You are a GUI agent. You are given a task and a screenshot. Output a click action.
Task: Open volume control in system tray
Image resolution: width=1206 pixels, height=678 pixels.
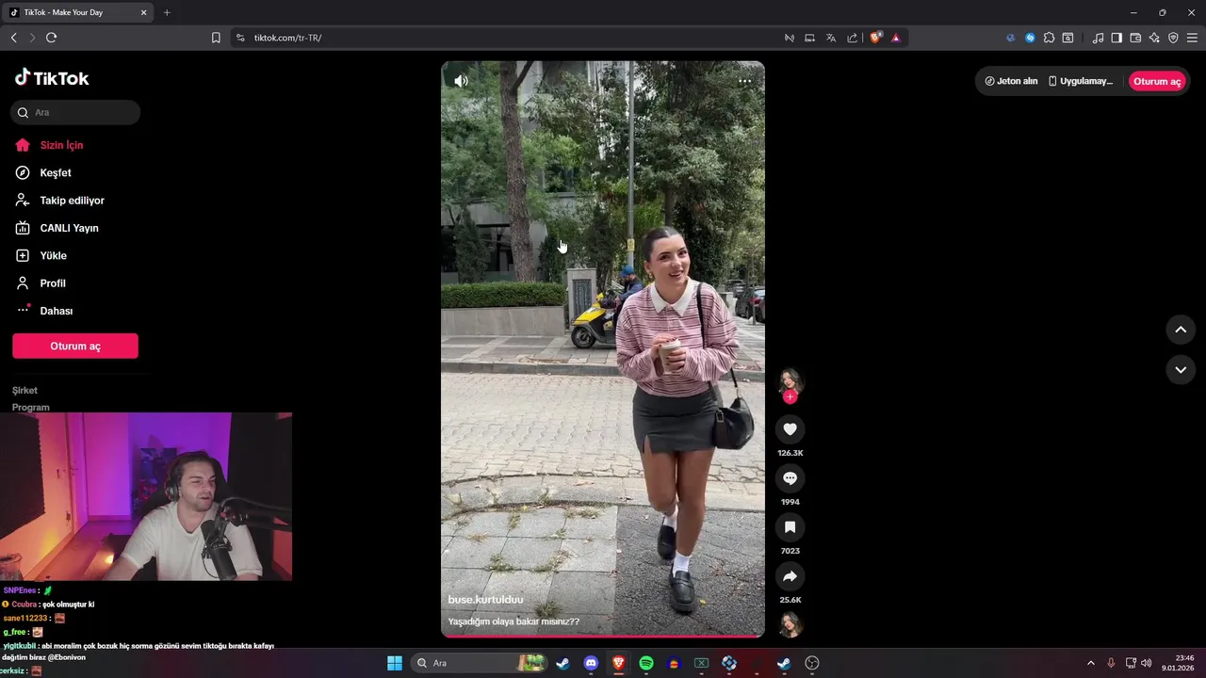1146,663
